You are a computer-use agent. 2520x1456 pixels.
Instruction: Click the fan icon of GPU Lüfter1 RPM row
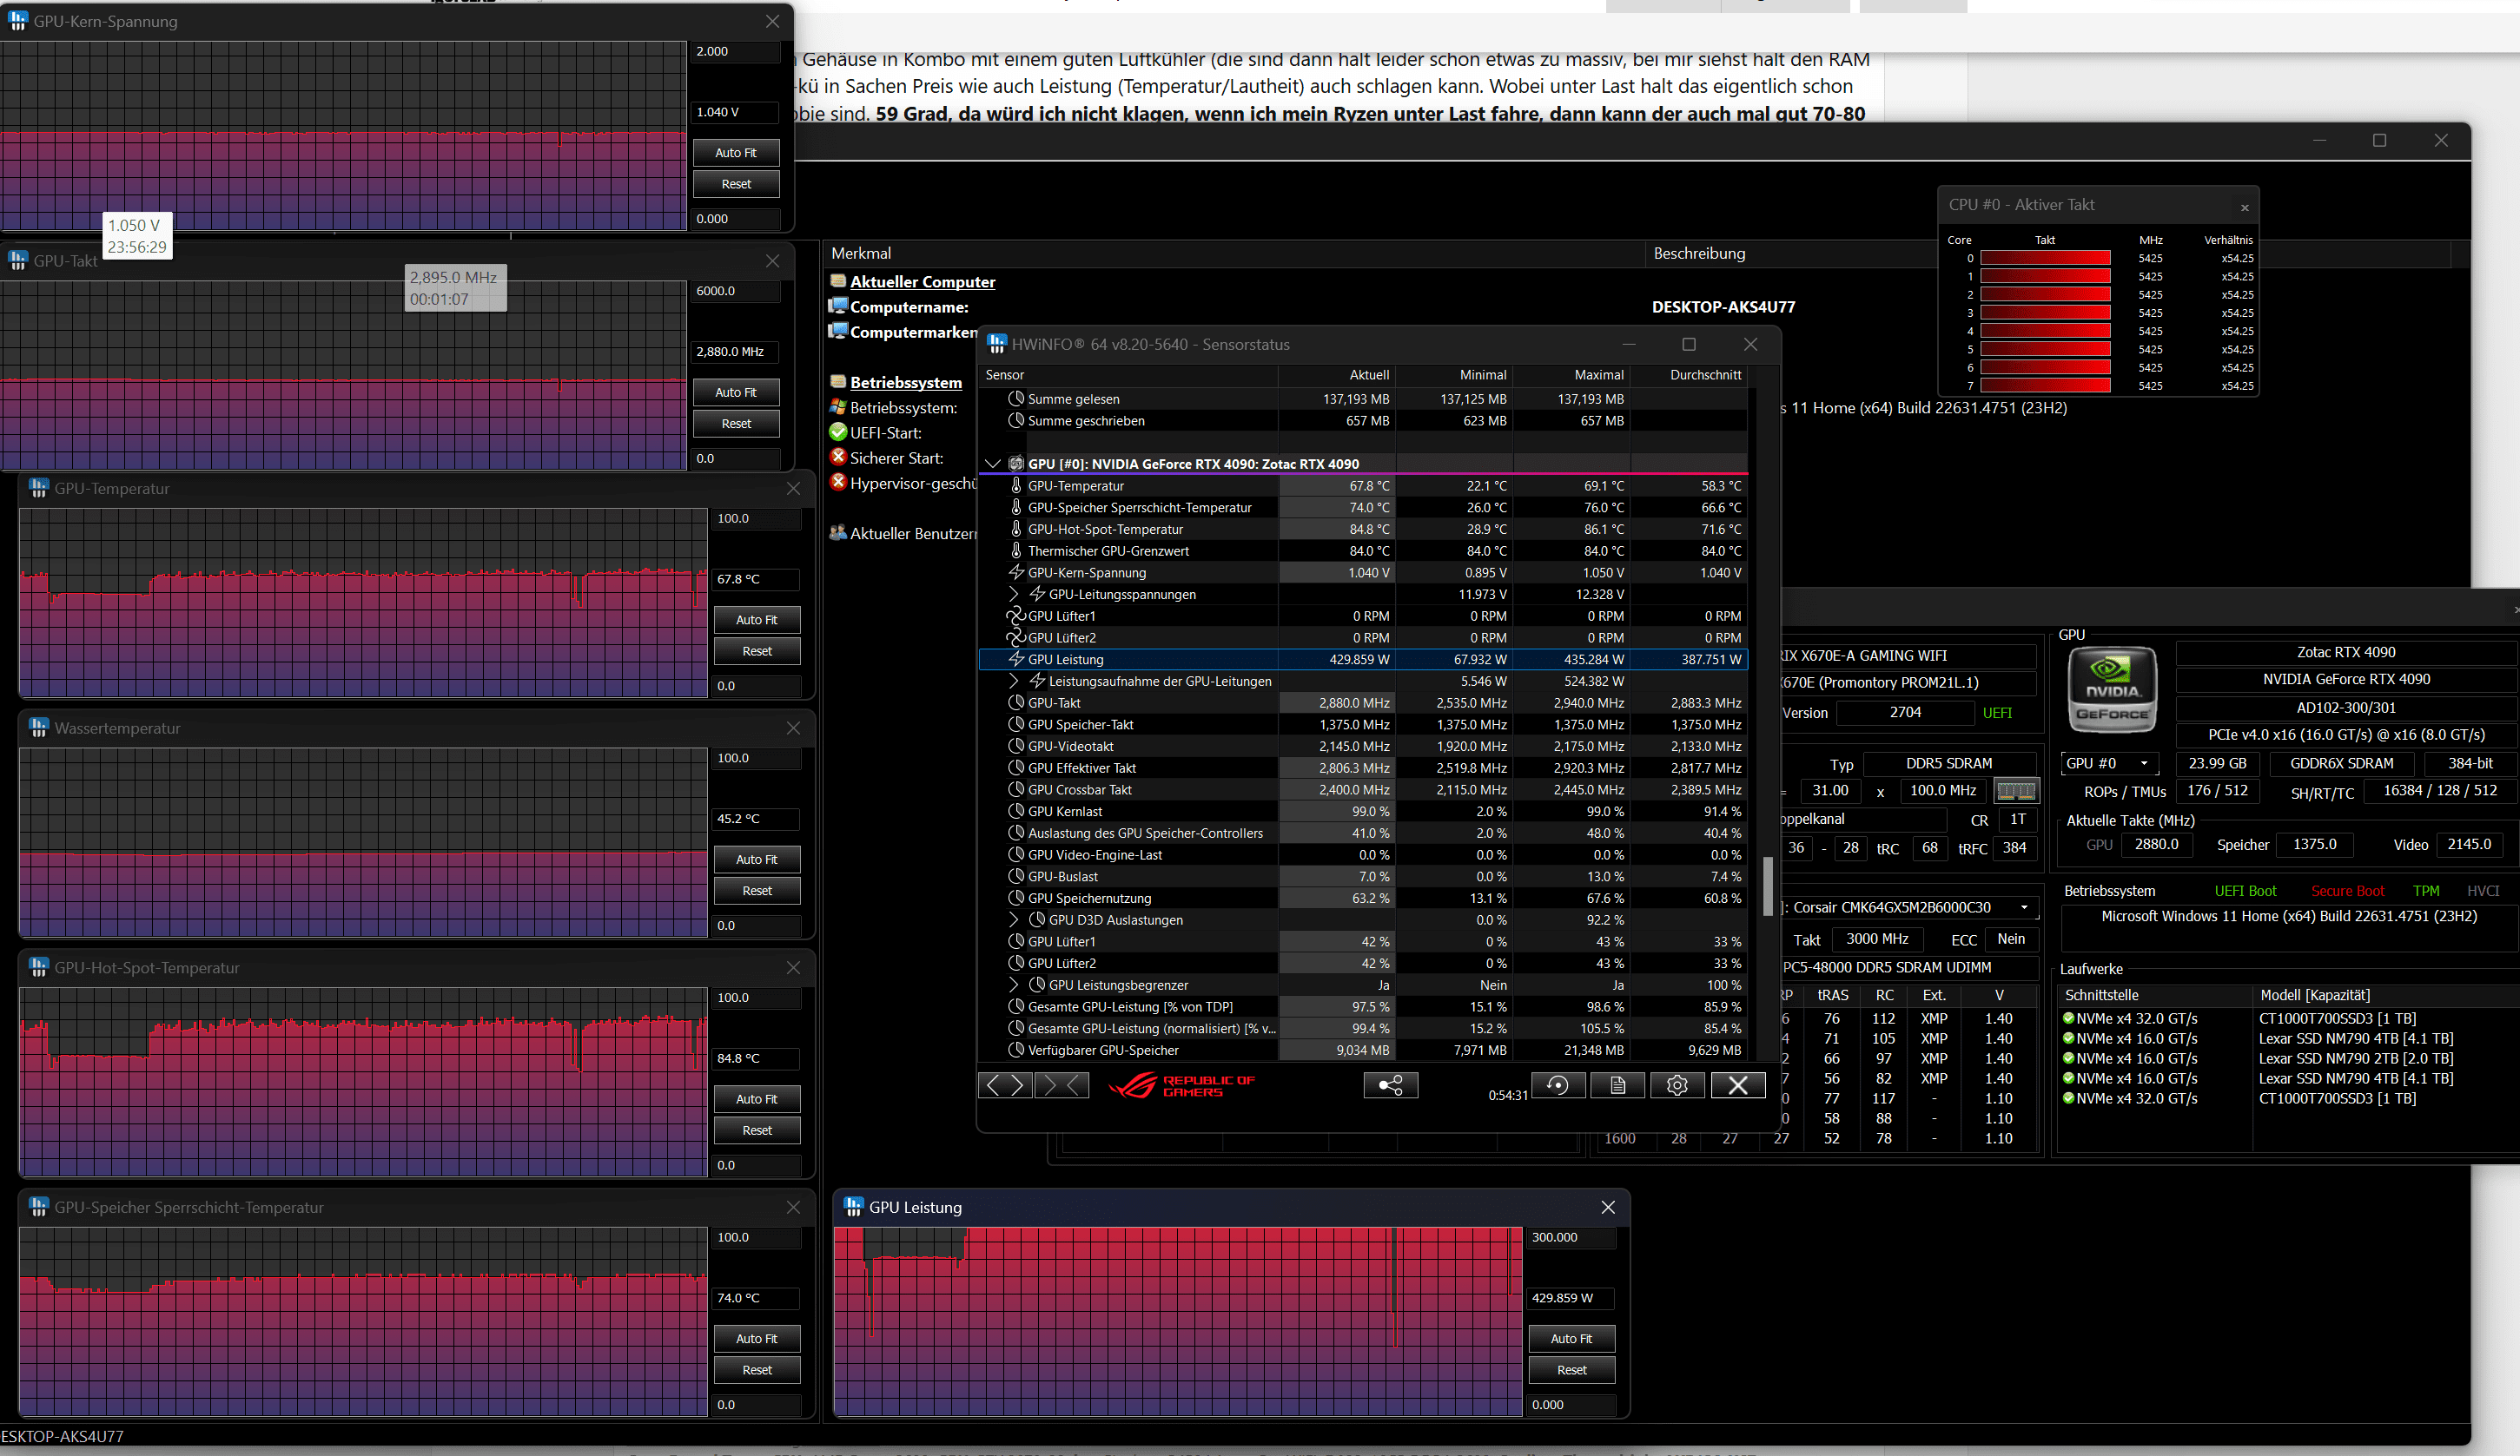[x=1016, y=616]
